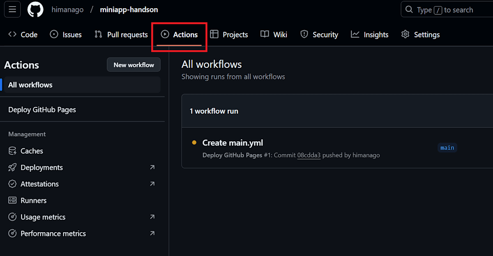This screenshot has height=256, width=493.
Task: Click the external link arrow beside Attestations
Action: click(152, 184)
